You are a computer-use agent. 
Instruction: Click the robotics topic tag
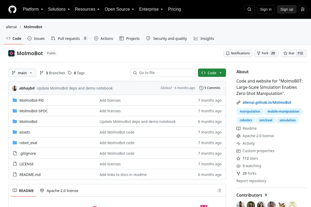click(246, 120)
